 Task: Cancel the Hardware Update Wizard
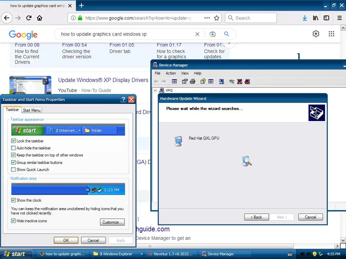[x=311, y=217]
